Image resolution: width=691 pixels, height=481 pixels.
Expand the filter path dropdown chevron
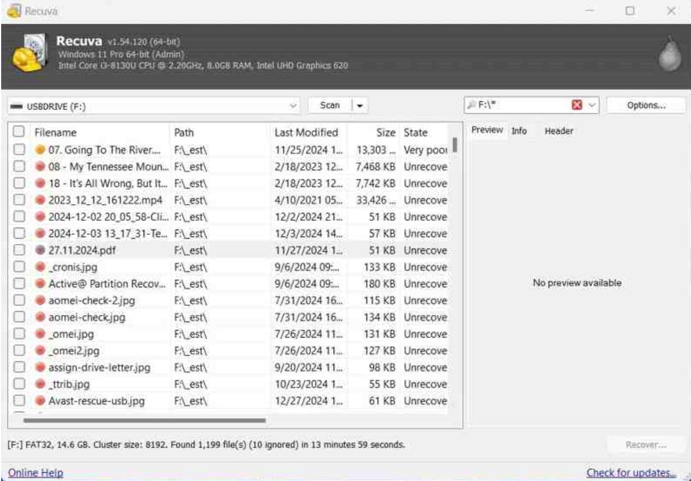point(592,105)
